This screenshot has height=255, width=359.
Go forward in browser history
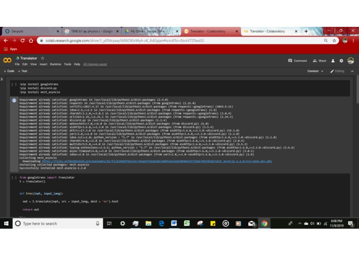pos(14,41)
